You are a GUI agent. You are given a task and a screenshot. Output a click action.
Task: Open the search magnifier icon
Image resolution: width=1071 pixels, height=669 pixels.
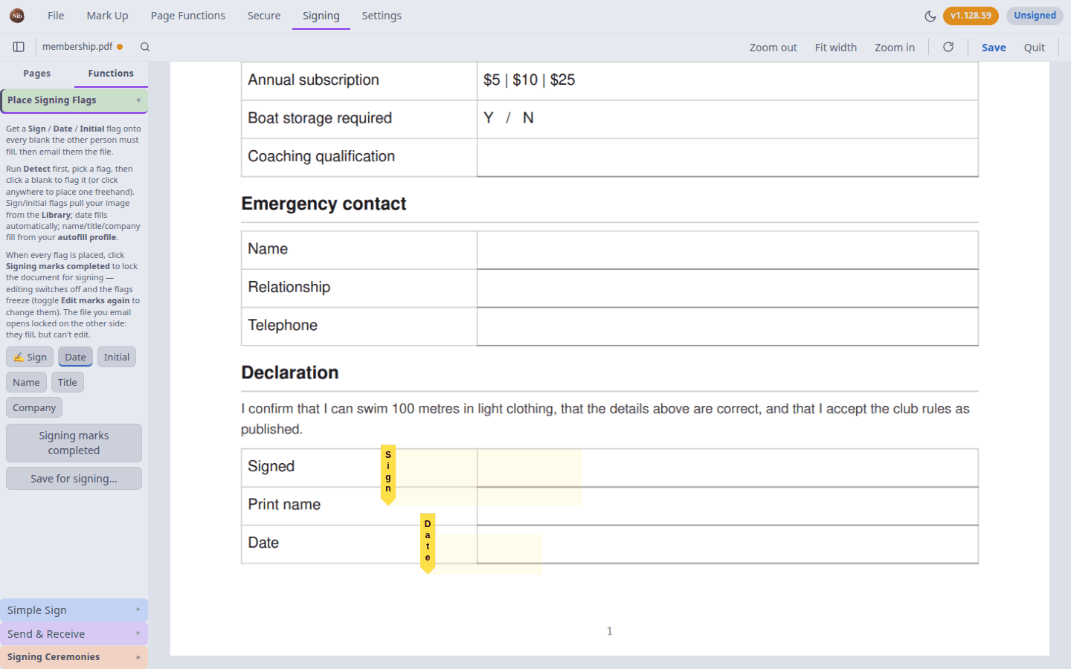(145, 47)
